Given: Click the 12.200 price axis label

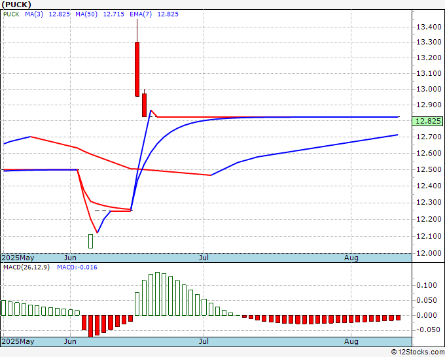Looking at the screenshot, I should [429, 219].
